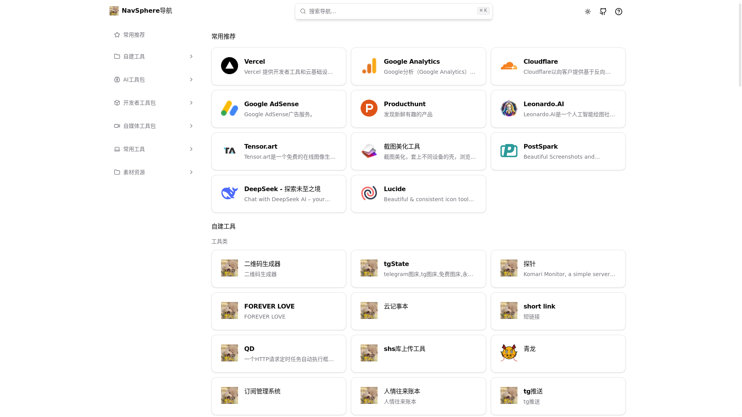Select 开发者工具包 sidebar label
Image resolution: width=742 pixels, height=417 pixels.
coord(140,103)
